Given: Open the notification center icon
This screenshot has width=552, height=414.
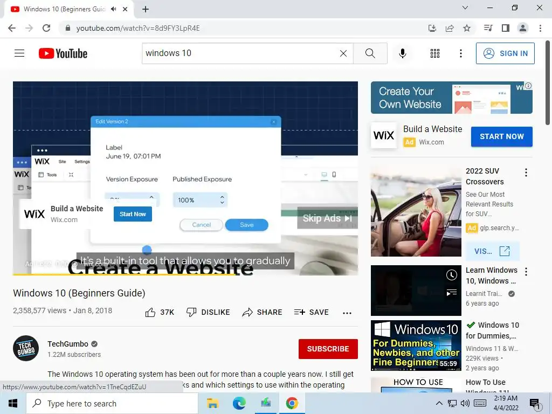Looking at the screenshot, I should [535, 404].
